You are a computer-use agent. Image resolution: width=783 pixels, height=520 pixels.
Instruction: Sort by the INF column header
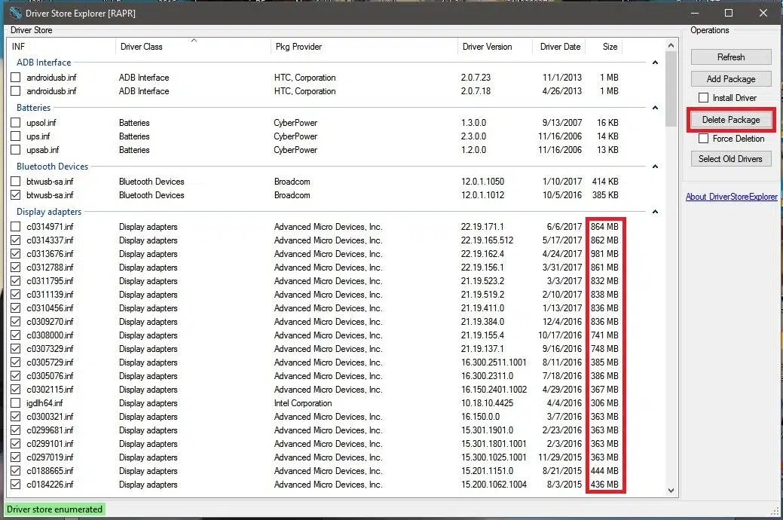(x=62, y=47)
